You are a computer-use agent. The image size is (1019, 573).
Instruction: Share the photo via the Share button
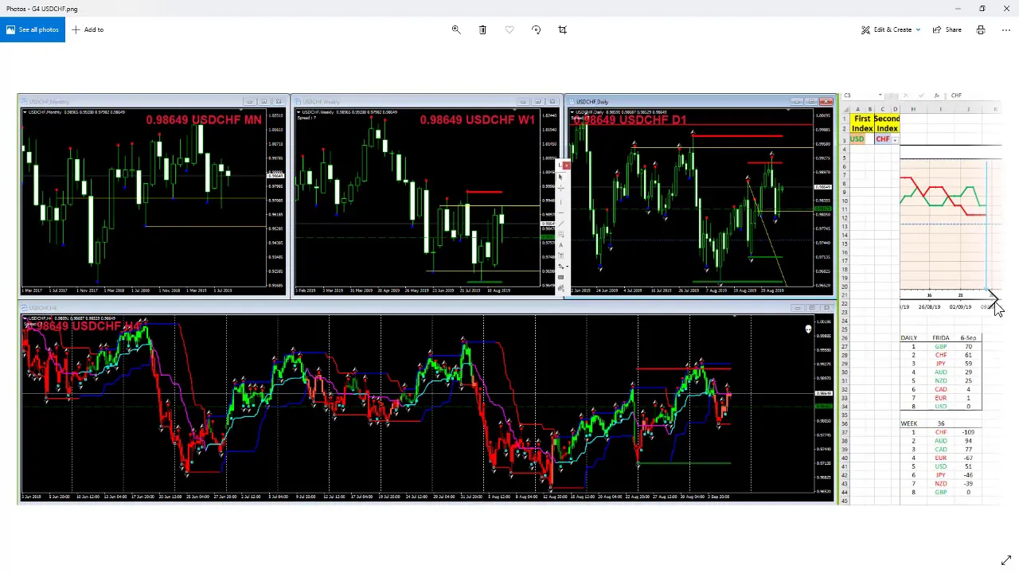(947, 29)
